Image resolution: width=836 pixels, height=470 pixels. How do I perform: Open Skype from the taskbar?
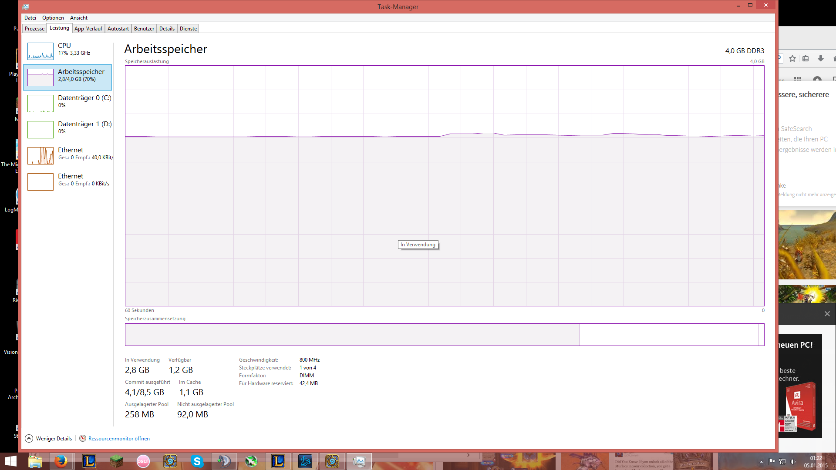pos(197,461)
